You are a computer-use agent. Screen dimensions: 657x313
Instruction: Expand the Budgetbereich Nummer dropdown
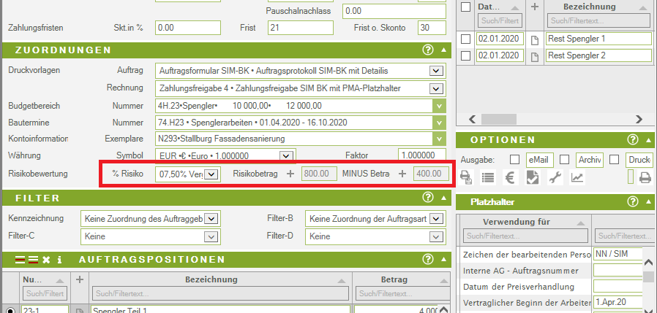tap(438, 106)
